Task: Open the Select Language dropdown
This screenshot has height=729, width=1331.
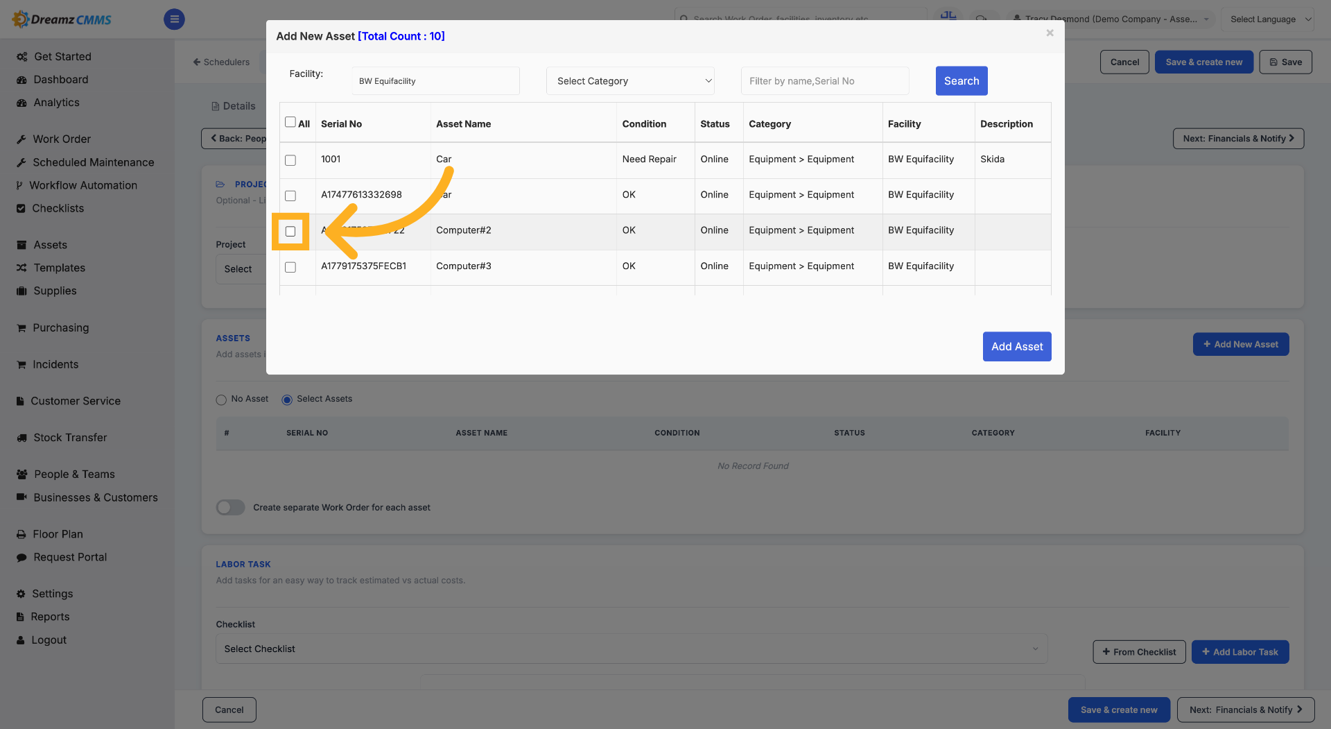Action: (1267, 19)
